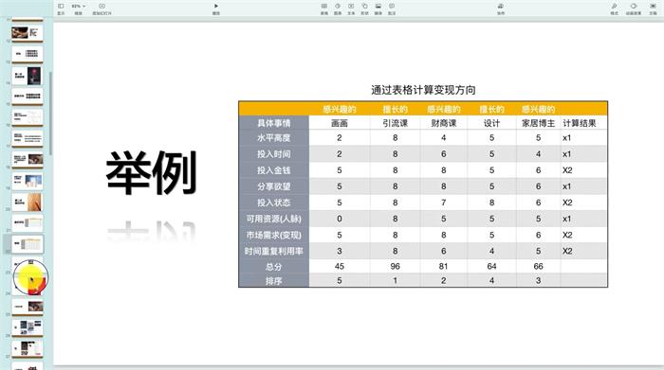Select slide 12 thumbnail in navigator
The image size is (664, 370).
(28, 33)
